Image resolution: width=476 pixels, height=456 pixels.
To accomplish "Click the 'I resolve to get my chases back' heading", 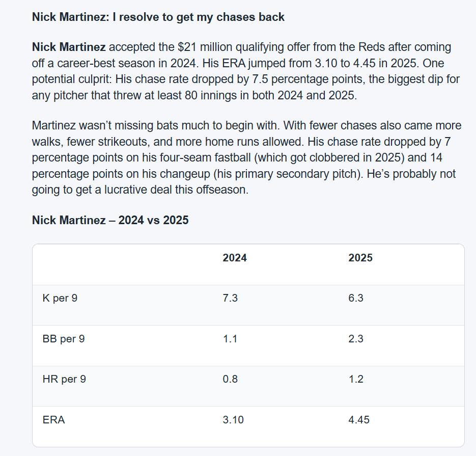I will pyautogui.click(x=158, y=17).
